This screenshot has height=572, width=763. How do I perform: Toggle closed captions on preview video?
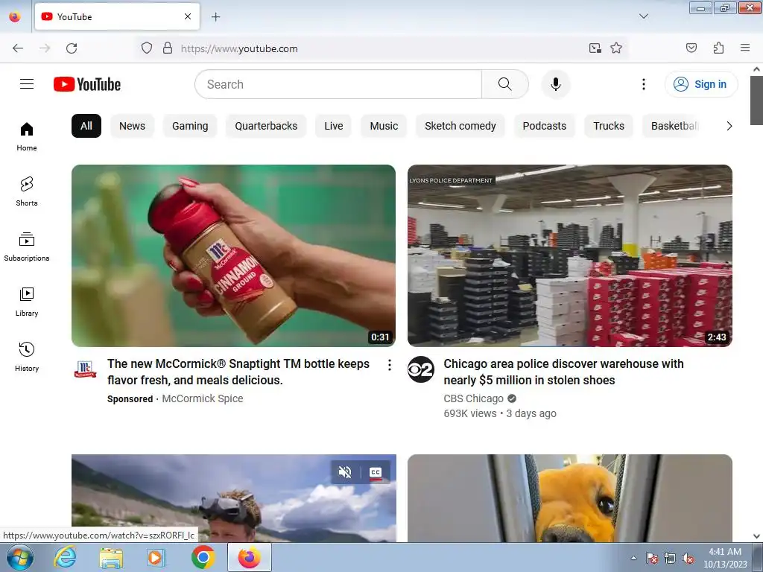point(376,472)
